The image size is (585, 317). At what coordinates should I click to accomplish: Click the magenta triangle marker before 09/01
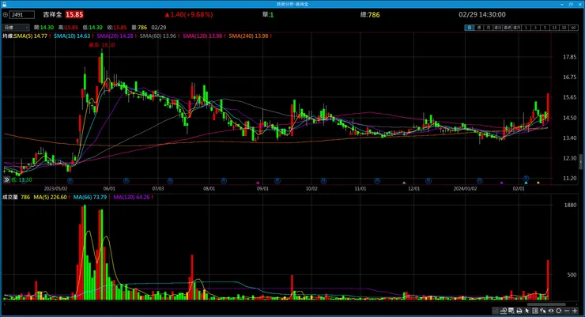tap(258, 183)
